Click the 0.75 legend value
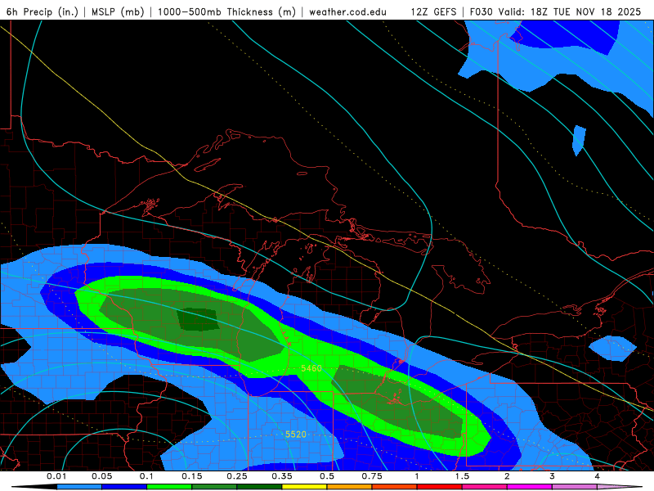 coord(372,476)
